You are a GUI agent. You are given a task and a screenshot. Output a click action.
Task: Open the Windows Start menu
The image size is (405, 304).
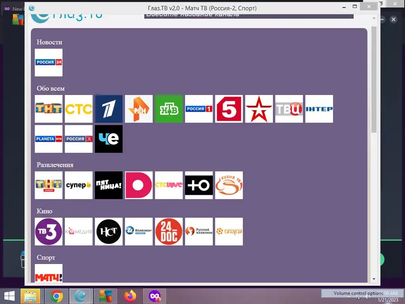tap(9, 296)
